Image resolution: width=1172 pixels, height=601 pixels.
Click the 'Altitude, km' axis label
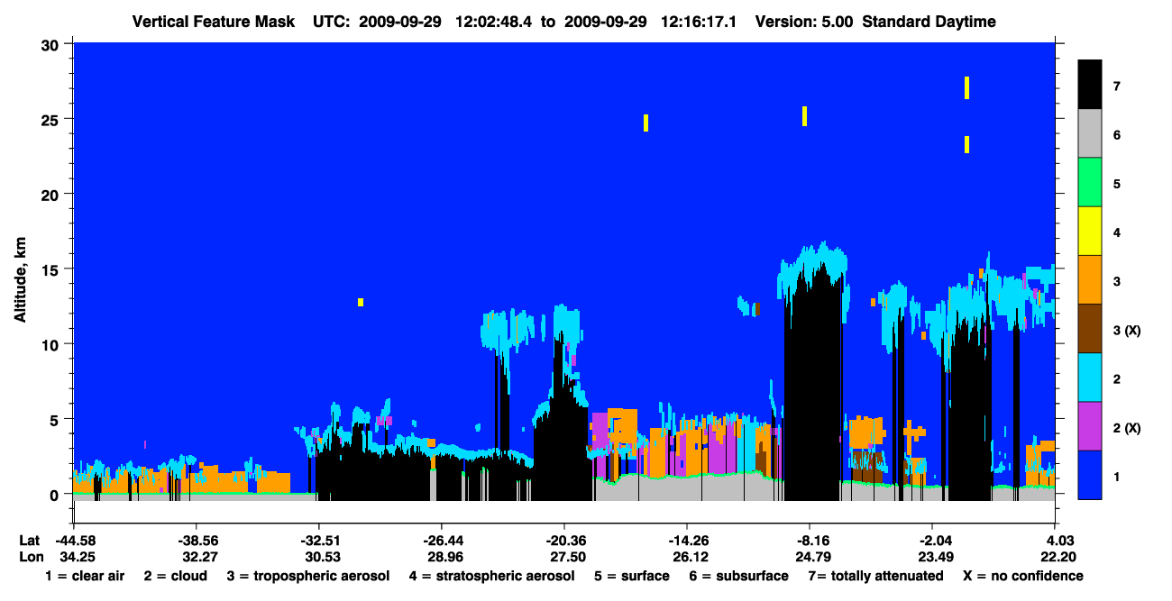20,279
